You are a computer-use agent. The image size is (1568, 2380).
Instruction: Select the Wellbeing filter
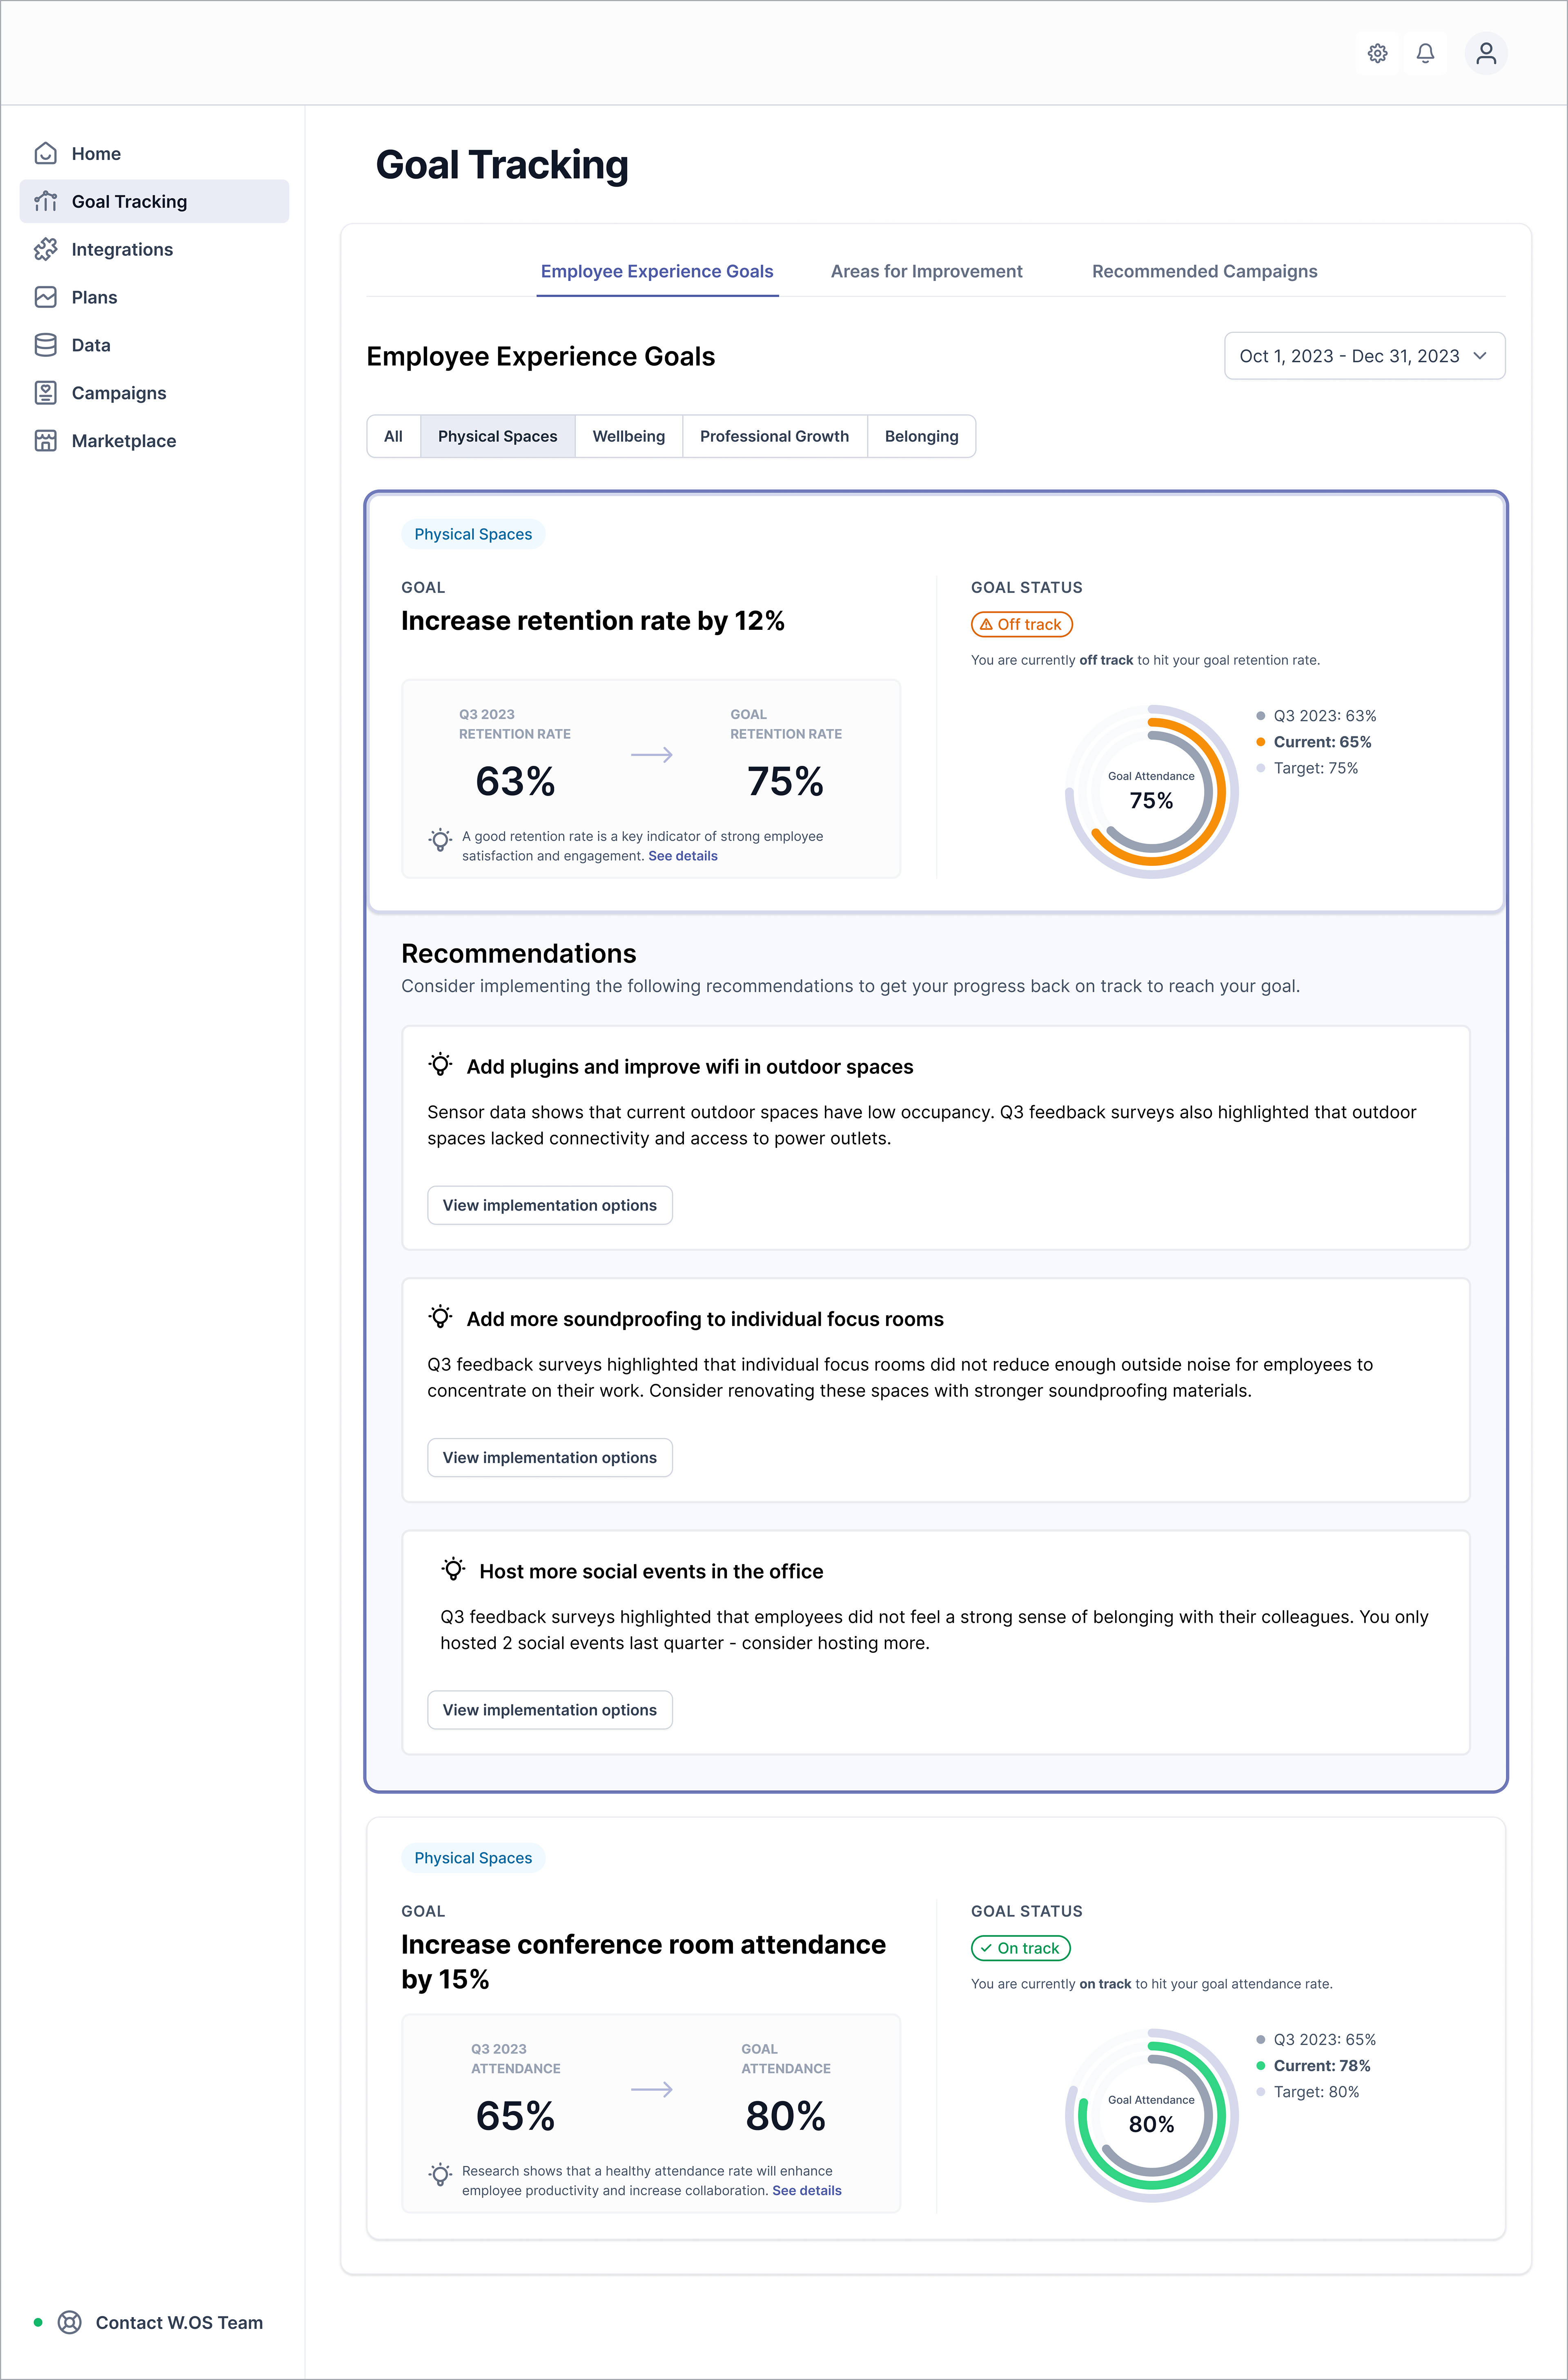click(628, 436)
